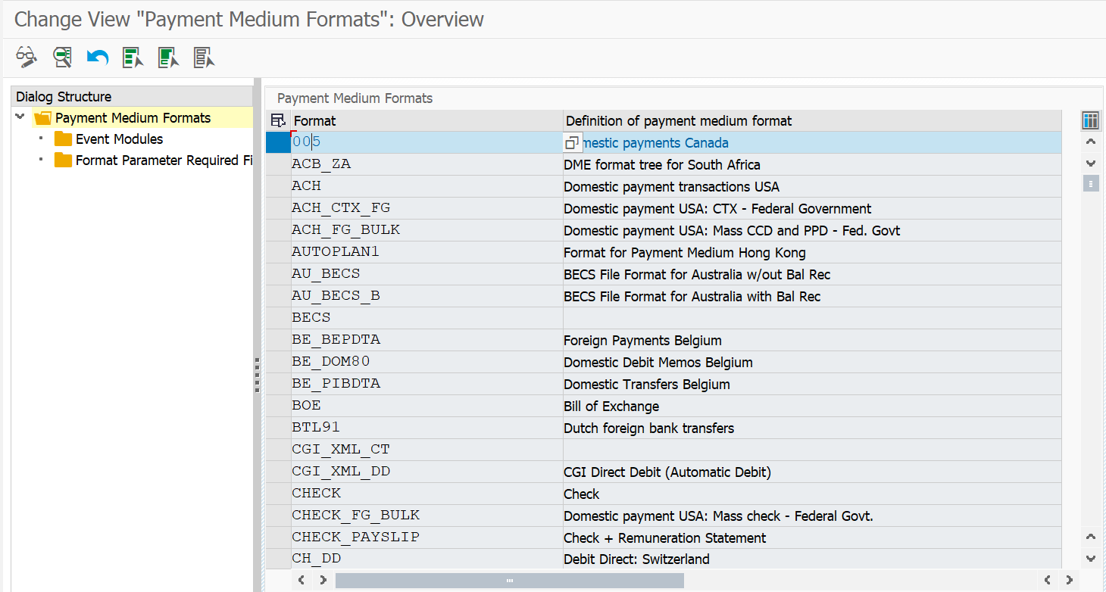Viewport: 1106px width, 592px height.
Task: Select the row selector for BECS
Action: point(278,318)
